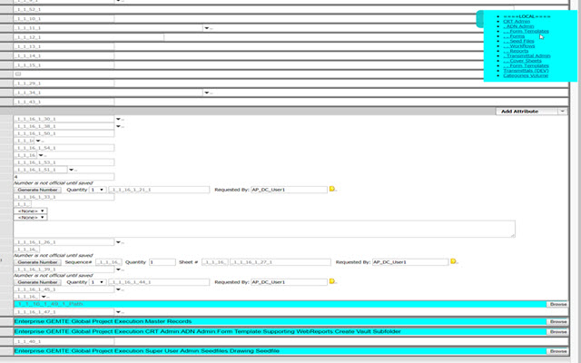581x363 pixels.
Task: Click the input field containing 4
Action: point(64,177)
